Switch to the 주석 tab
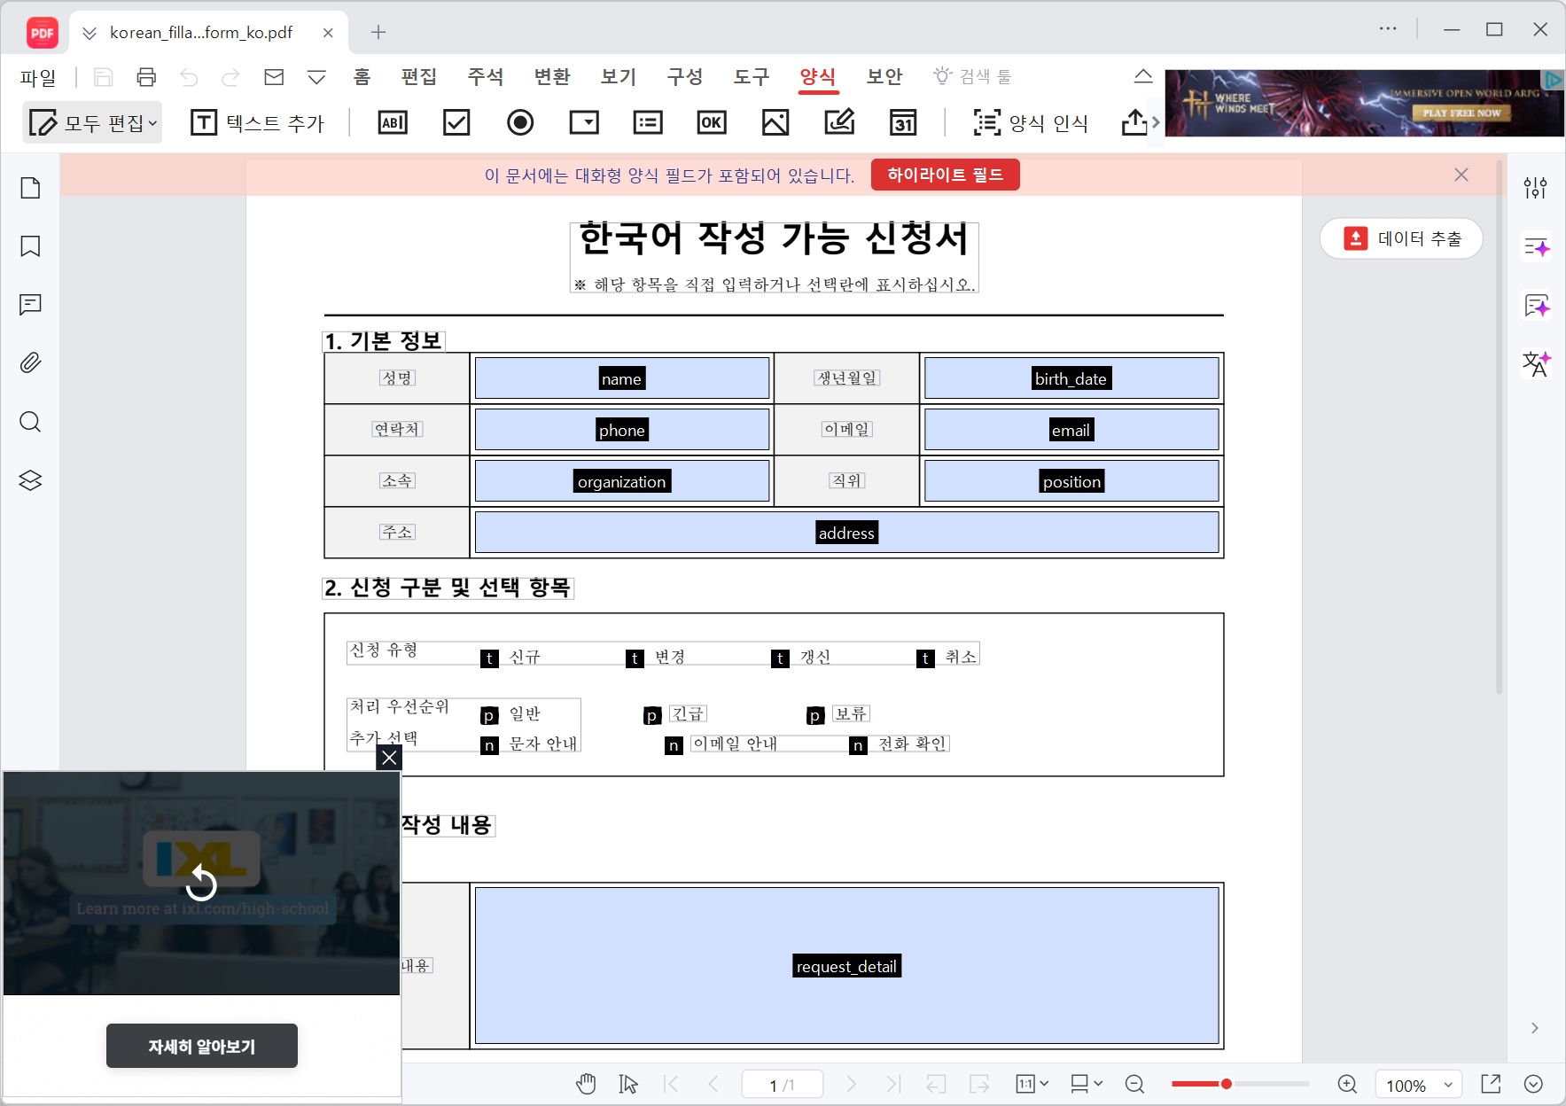The width and height of the screenshot is (1566, 1106). (x=486, y=76)
